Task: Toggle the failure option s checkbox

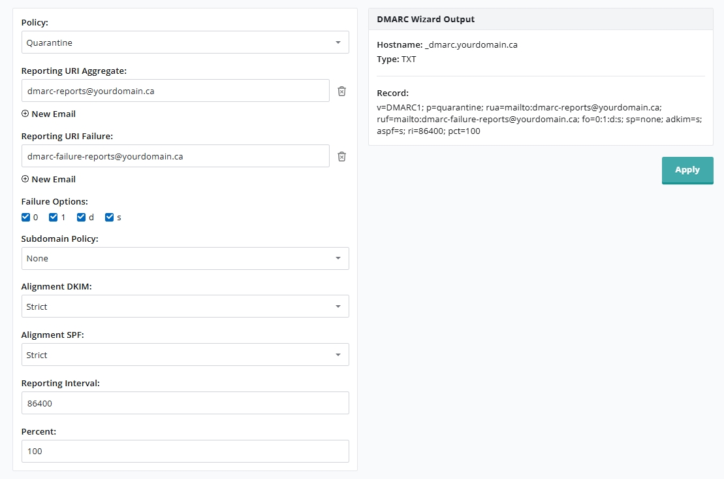Action: point(110,217)
